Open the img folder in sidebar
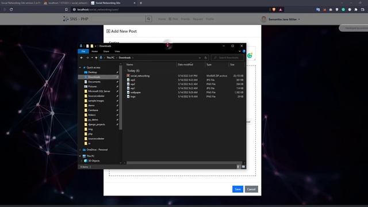The height and width of the screenshot is (207, 368). click(x=90, y=129)
